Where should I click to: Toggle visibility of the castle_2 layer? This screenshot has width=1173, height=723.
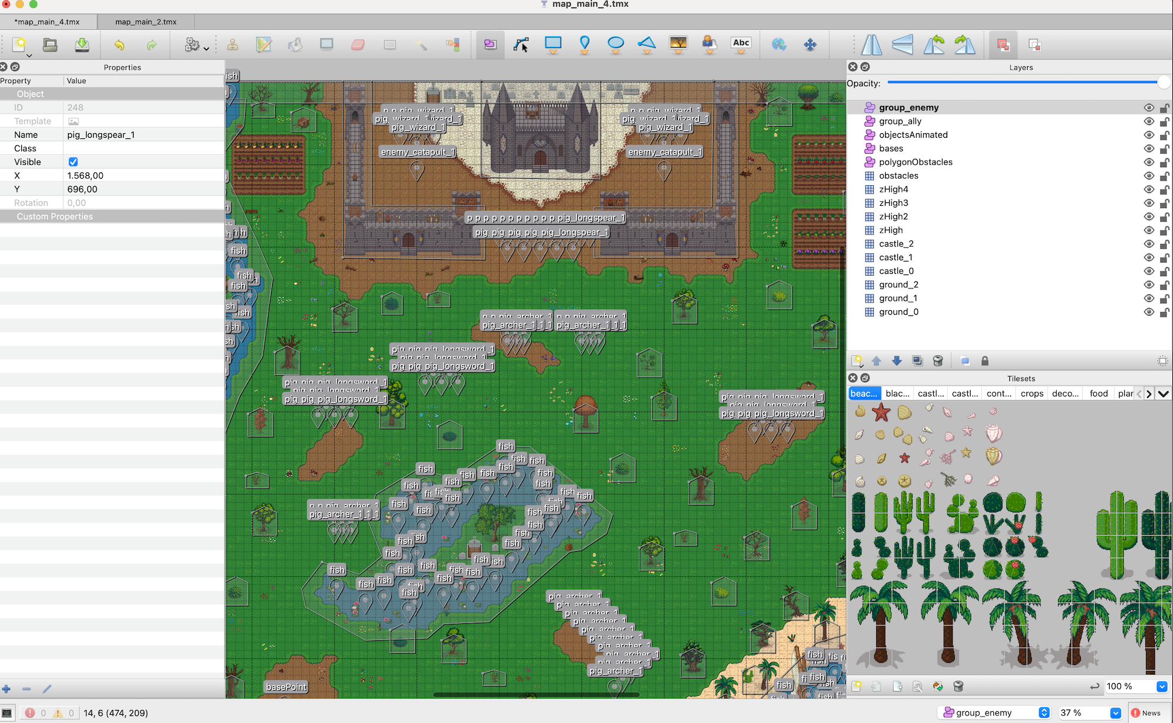click(x=1148, y=244)
